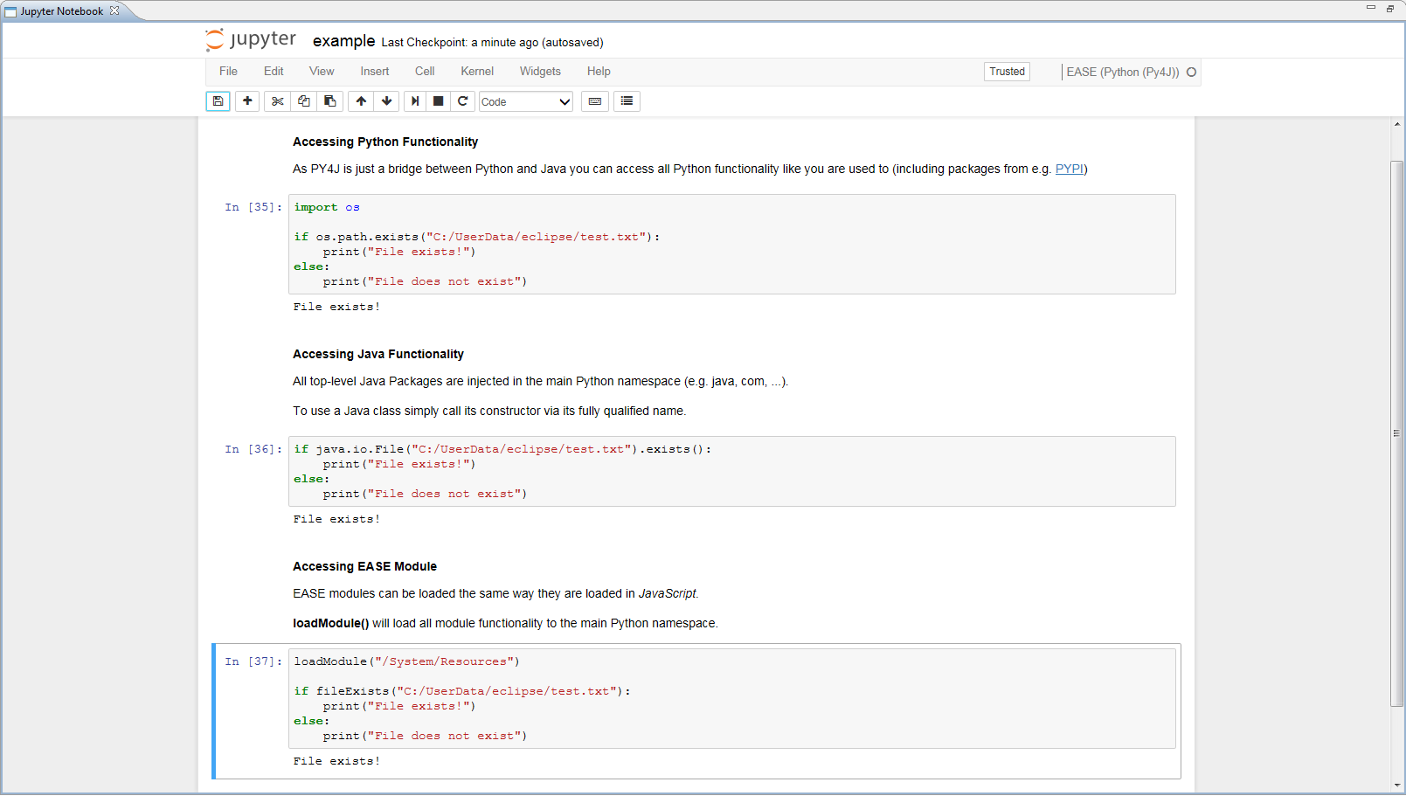Click the Accessing EASE Module heading
Screen dimensions: 1406x796
coord(364,566)
